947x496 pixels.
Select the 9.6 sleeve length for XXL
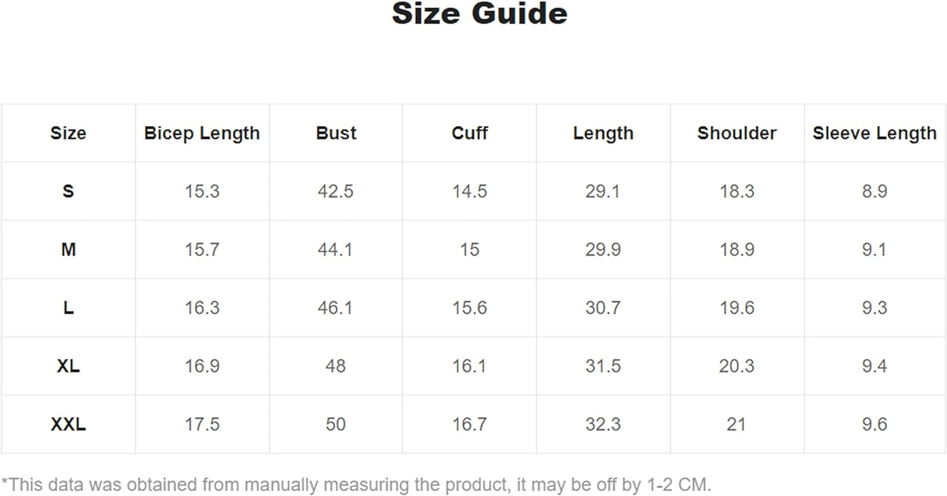[874, 425]
